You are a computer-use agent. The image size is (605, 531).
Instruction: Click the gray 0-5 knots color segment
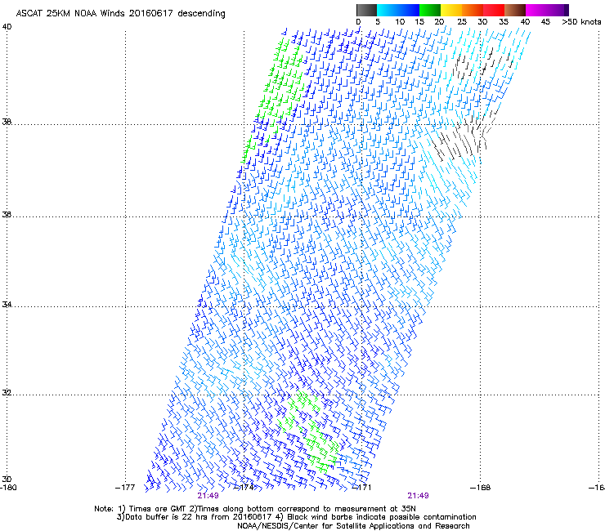pyautogui.click(x=366, y=10)
